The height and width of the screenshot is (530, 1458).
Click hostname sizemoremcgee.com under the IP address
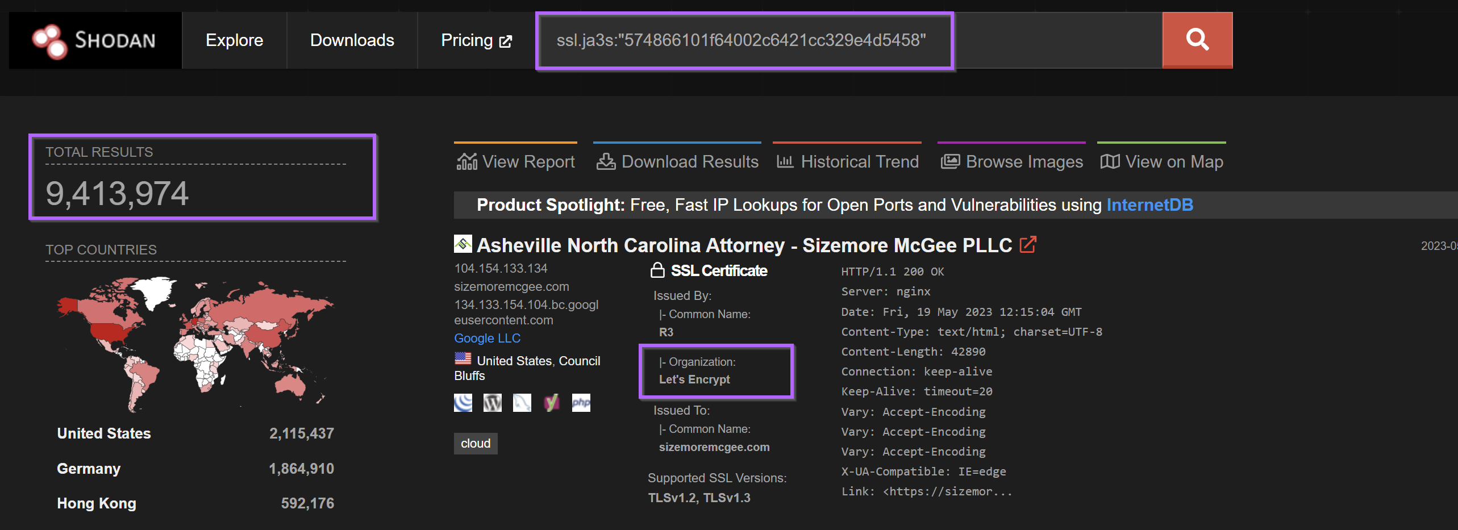coord(511,286)
